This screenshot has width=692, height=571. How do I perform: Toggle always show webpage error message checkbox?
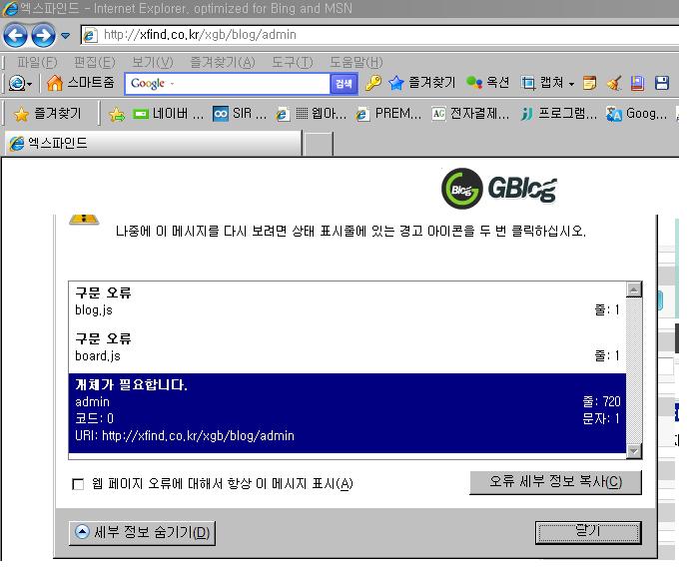(x=79, y=484)
